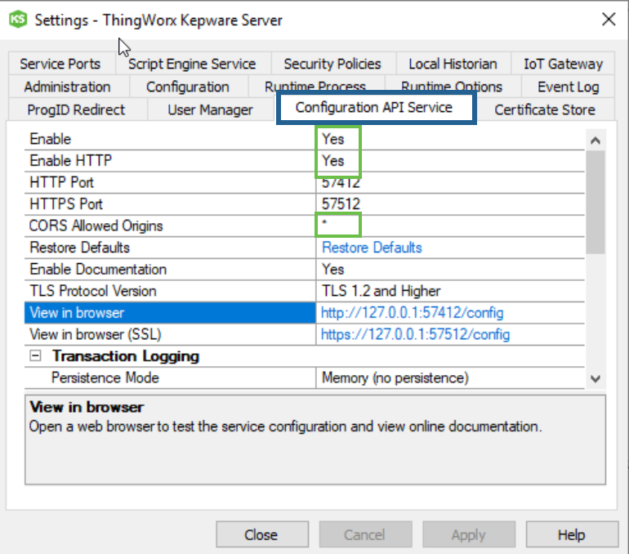Edit the CORS Allowed Origins value
The image size is (629, 554).
pos(450,226)
